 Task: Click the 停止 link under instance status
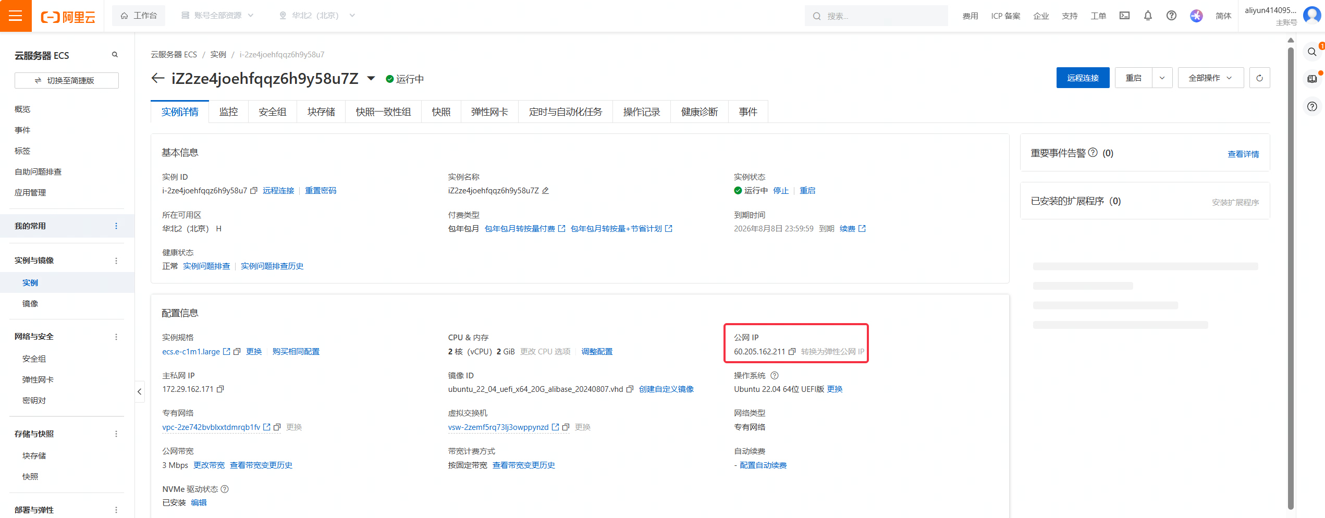click(x=781, y=191)
